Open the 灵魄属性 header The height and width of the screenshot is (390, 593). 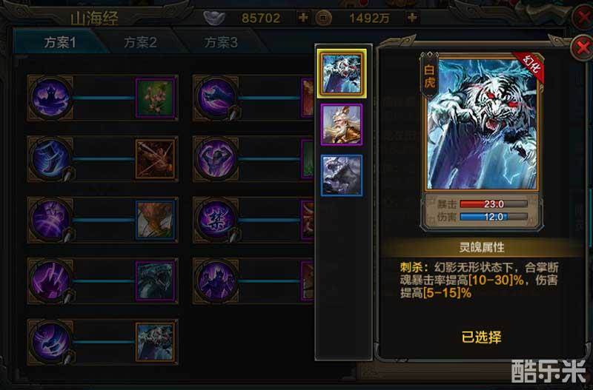481,247
